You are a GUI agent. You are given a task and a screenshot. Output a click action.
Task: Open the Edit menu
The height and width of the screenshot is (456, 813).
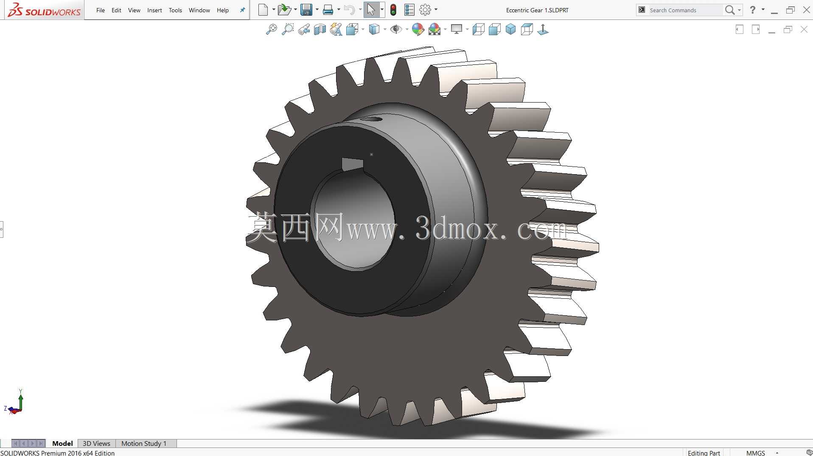click(116, 10)
